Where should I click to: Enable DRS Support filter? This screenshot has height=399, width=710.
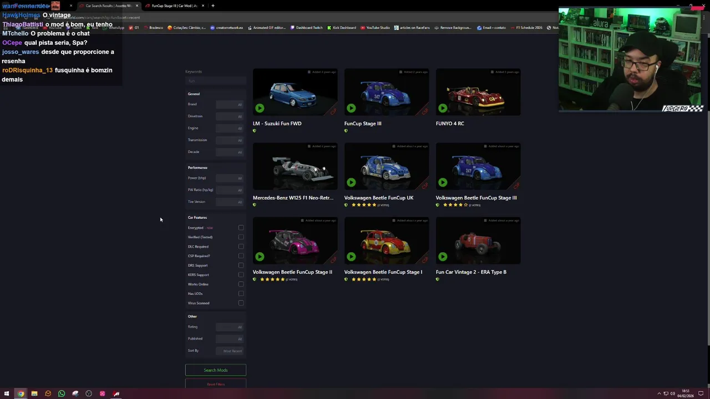(x=241, y=265)
